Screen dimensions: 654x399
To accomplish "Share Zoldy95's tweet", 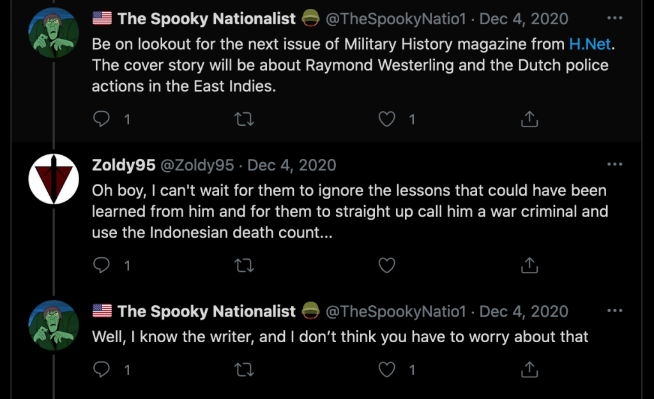I will click(529, 265).
